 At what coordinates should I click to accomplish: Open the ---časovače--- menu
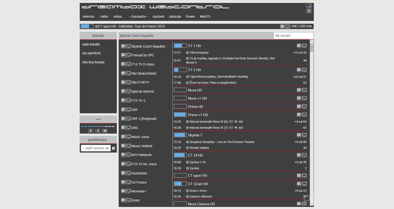click(x=138, y=17)
